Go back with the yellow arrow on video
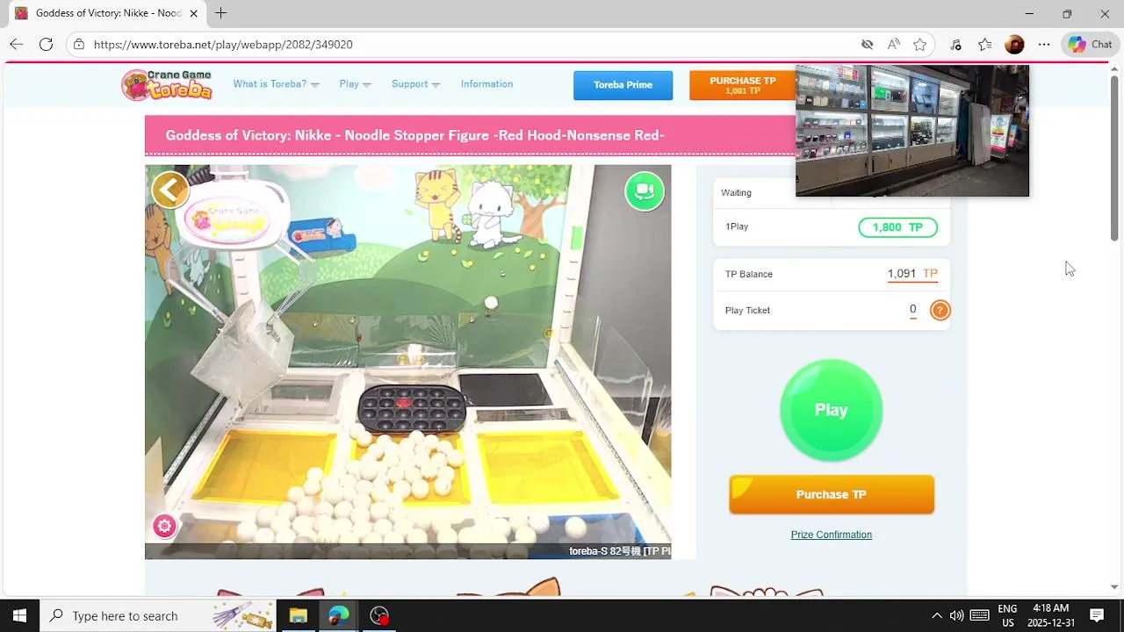 pos(170,189)
